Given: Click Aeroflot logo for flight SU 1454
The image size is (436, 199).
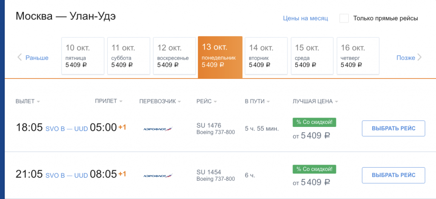Looking at the screenshot, I should pos(158,175).
